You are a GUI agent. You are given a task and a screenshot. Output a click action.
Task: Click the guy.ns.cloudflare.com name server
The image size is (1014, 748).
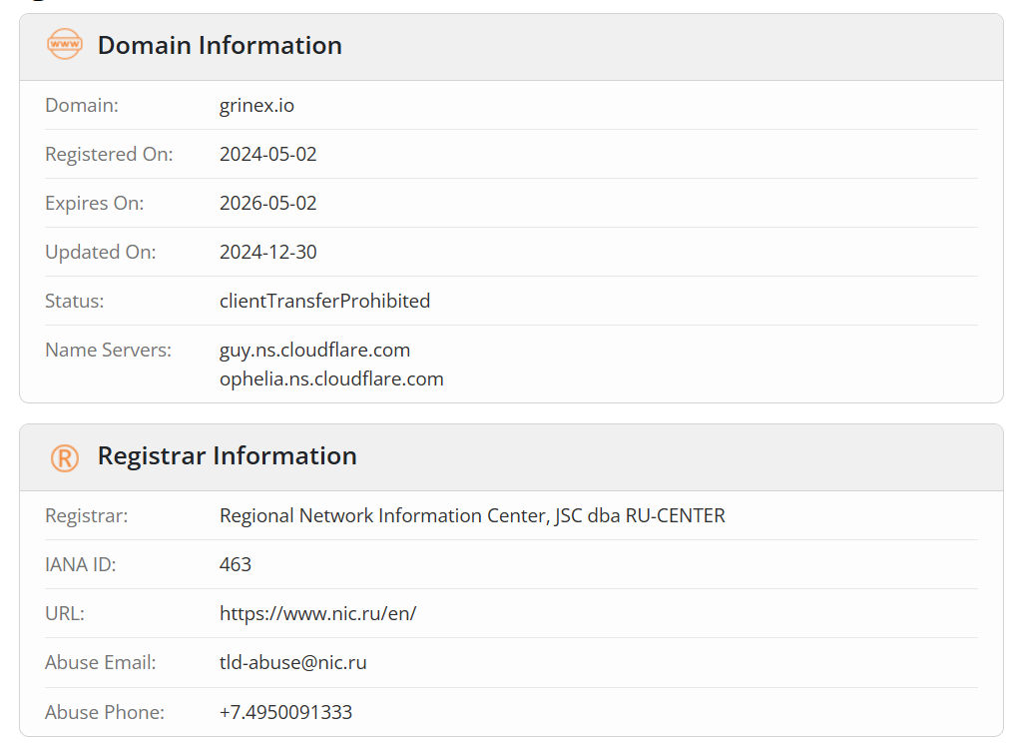click(314, 351)
